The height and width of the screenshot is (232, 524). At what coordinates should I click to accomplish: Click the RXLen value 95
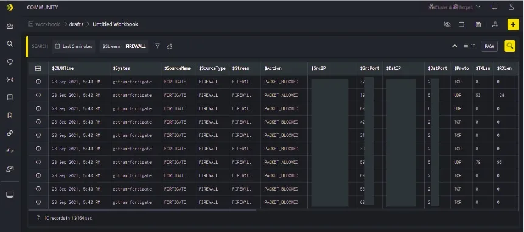click(500, 162)
